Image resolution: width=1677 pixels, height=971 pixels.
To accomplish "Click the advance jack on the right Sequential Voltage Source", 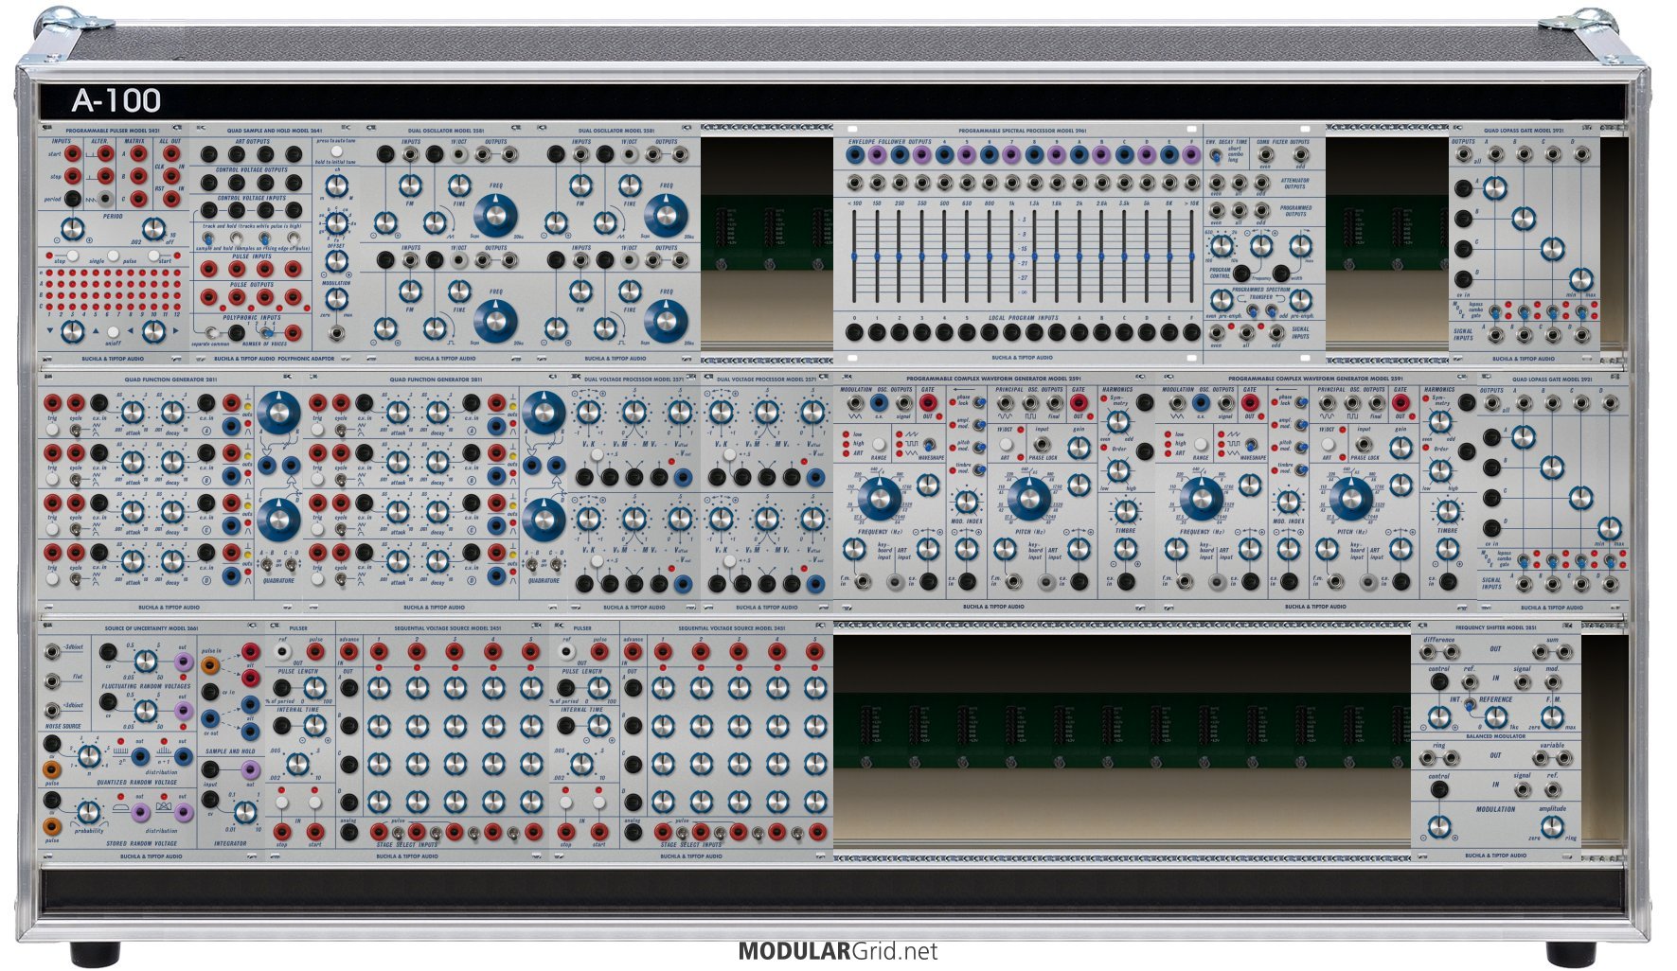I will [x=633, y=651].
